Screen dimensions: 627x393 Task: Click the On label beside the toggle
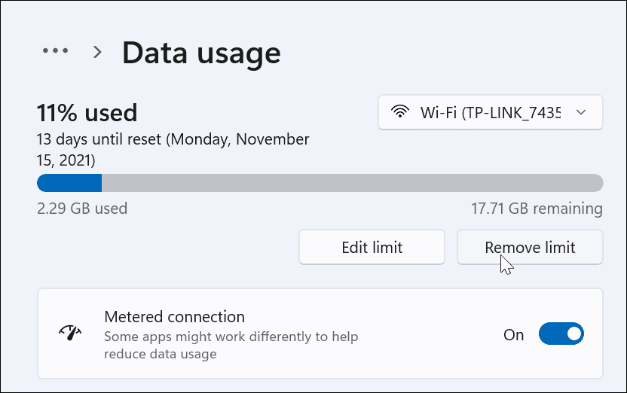coord(513,335)
